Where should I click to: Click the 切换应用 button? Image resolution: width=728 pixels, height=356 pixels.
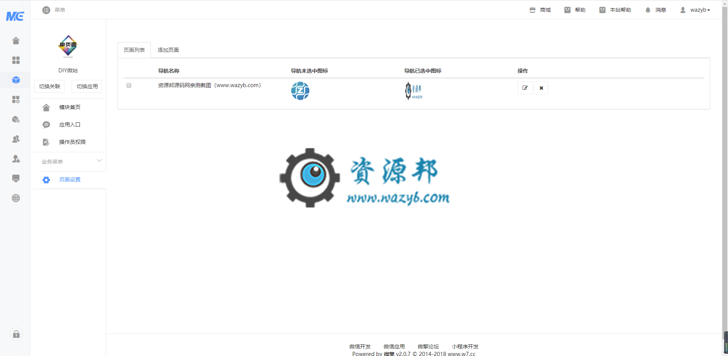click(87, 86)
